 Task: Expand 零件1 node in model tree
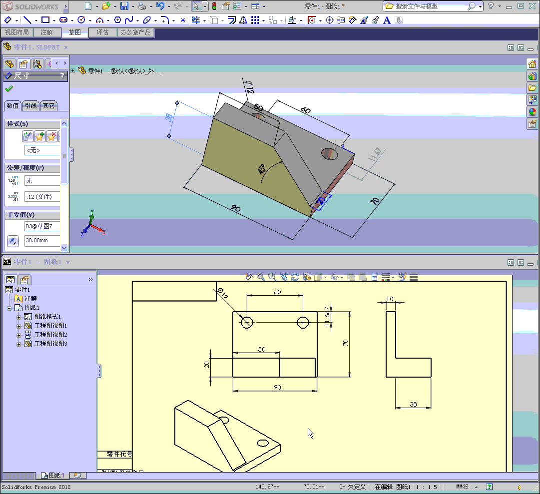pyautogui.click(x=72, y=70)
